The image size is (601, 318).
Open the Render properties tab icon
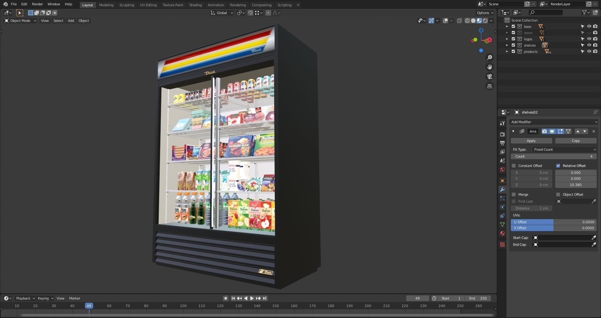click(502, 134)
